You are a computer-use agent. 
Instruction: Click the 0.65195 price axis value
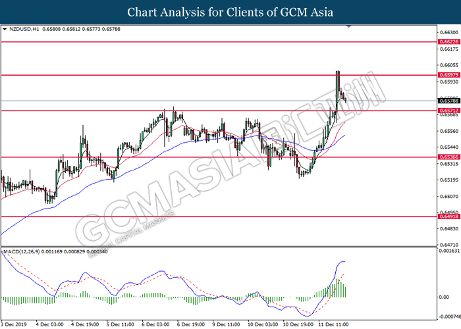449,180
